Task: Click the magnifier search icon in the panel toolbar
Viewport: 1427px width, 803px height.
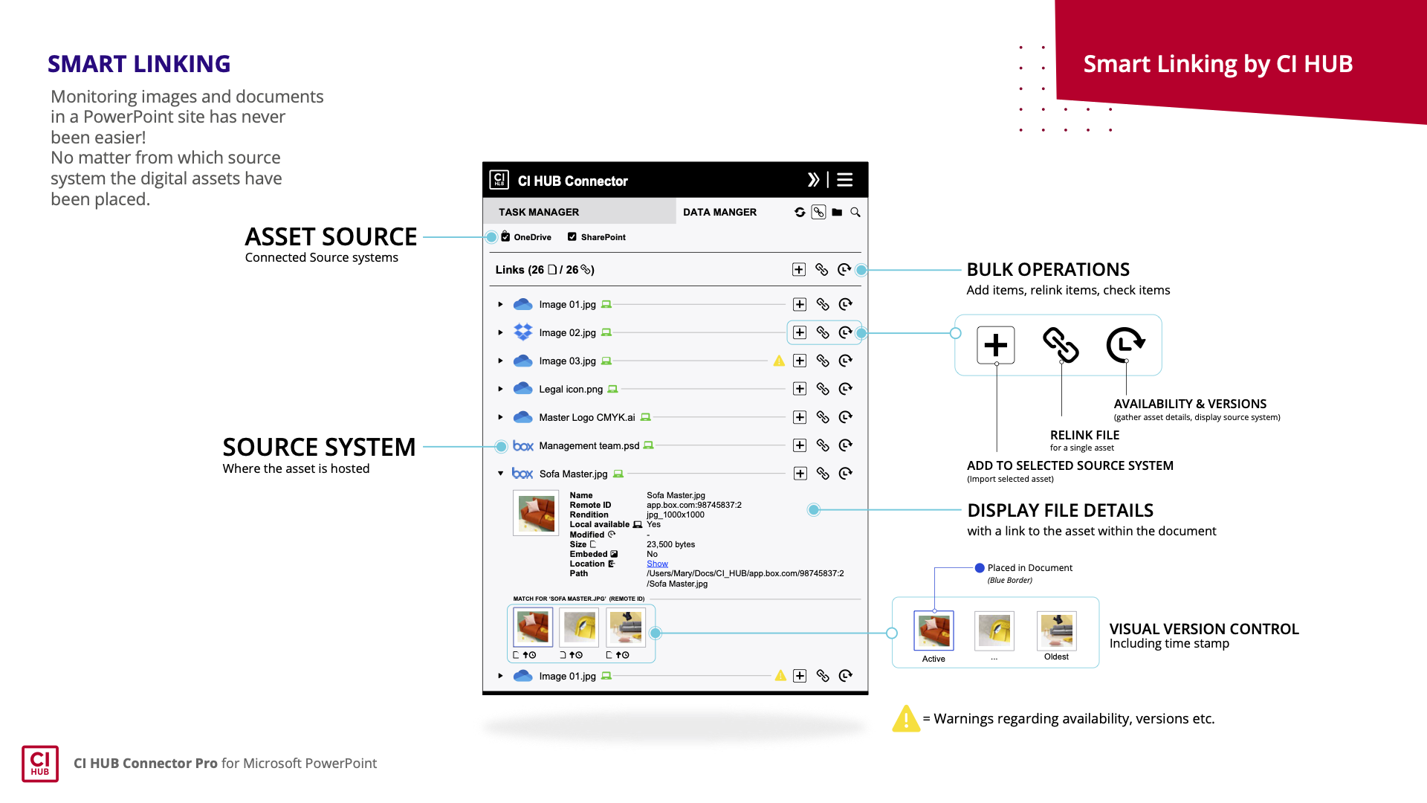Action: click(855, 212)
